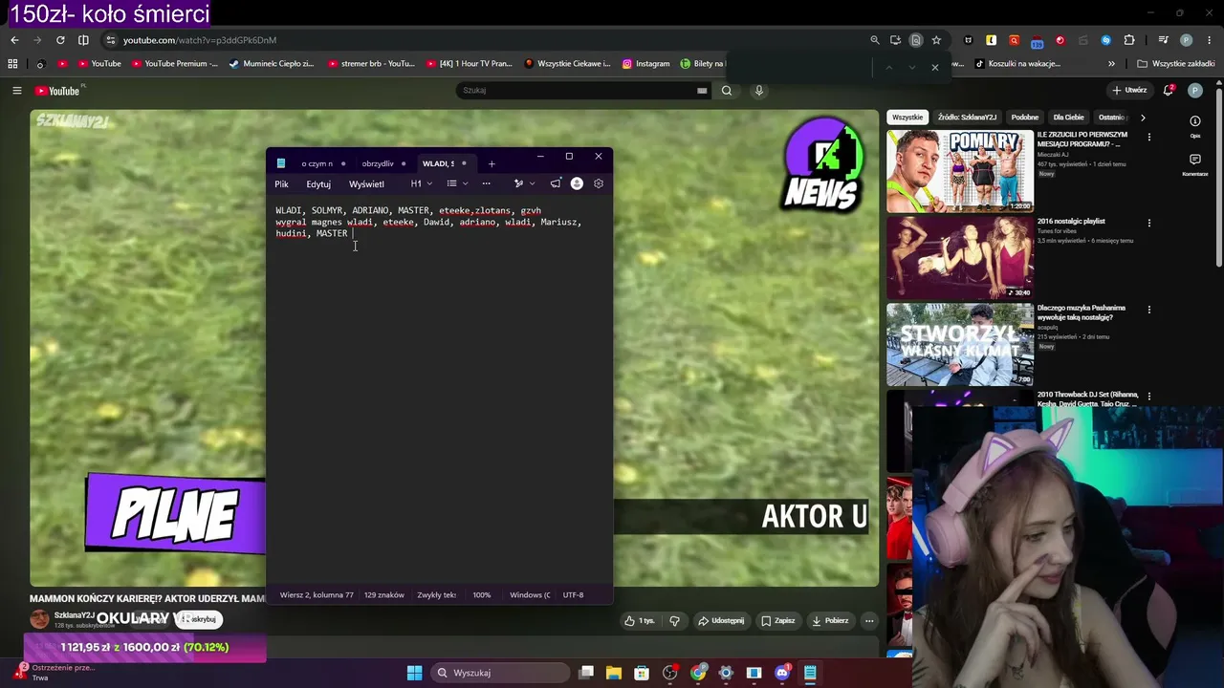Change line ending 'Windows (C' in Notepad status bar
Viewport: 1224px width, 688px height.
(x=530, y=595)
